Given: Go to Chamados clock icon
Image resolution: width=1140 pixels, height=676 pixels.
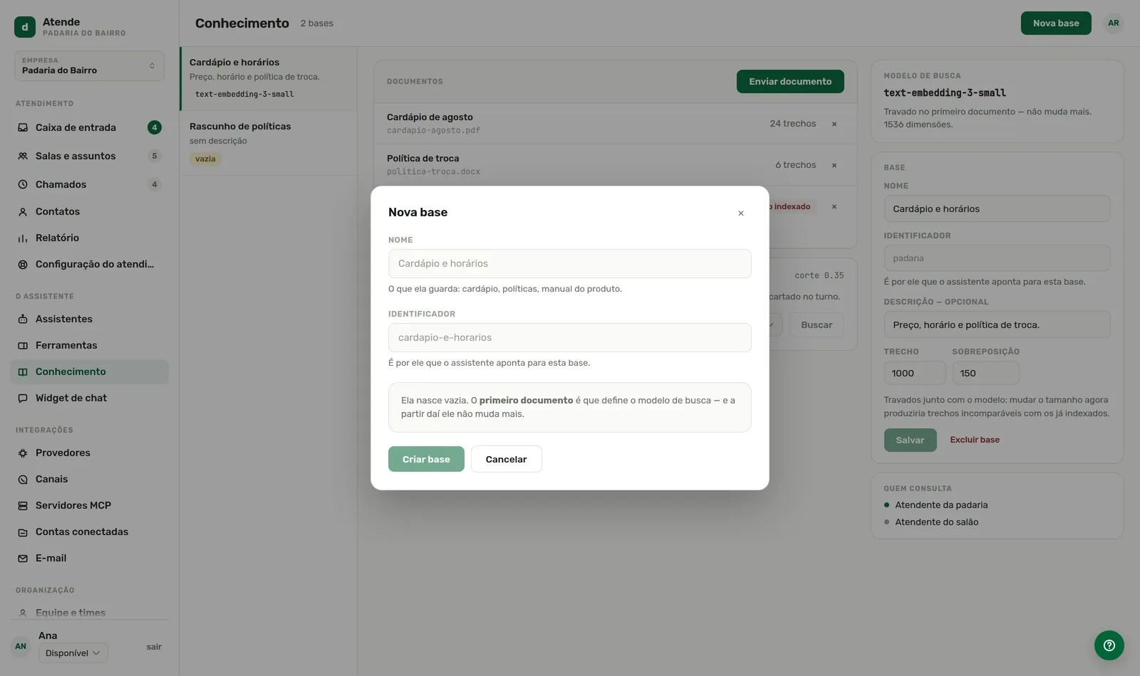Looking at the screenshot, I should 23,184.
